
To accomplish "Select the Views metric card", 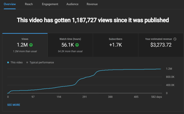I will click(x=25, y=45).
